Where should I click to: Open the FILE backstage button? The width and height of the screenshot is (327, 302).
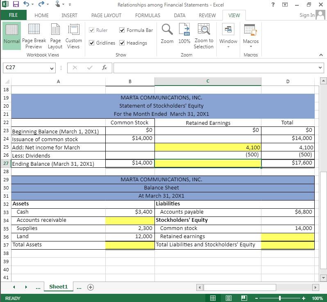pos(13,15)
